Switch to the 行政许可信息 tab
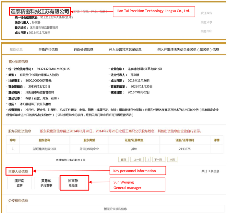227x213 pixels. coord(48,50)
